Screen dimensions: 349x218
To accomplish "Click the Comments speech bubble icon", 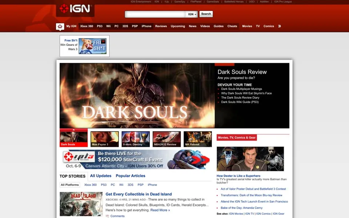I will coord(107,216).
